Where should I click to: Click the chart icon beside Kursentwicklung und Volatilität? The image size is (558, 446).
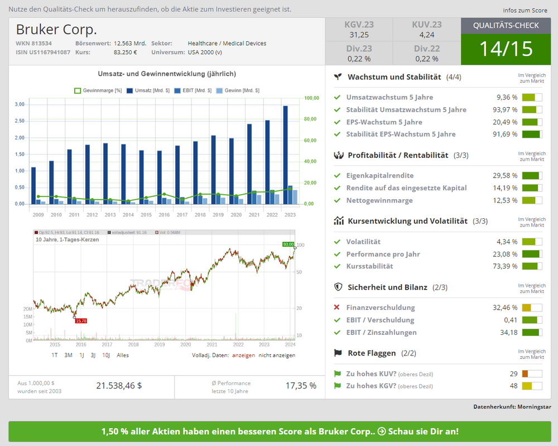pos(338,221)
